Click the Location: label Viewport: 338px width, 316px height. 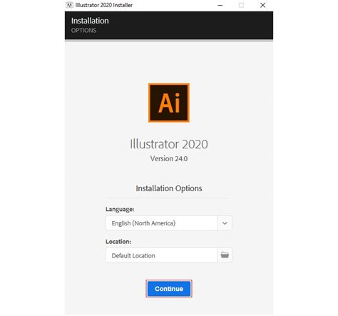[118, 242]
